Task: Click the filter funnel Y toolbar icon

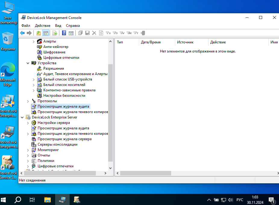Action: [136, 33]
